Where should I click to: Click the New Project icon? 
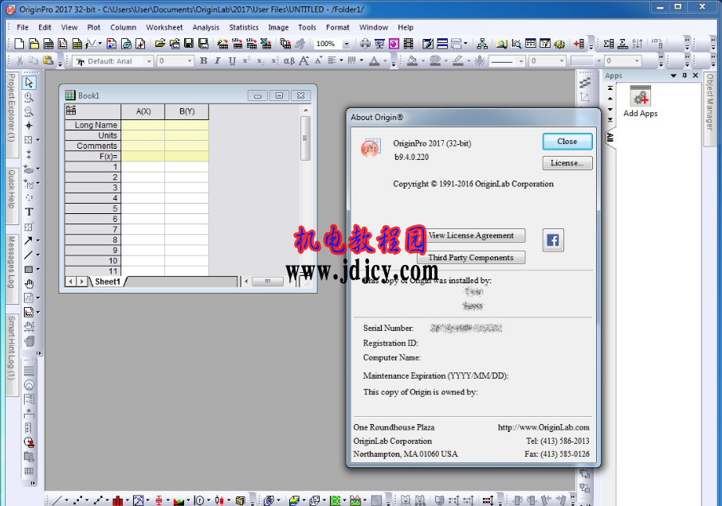point(19,44)
